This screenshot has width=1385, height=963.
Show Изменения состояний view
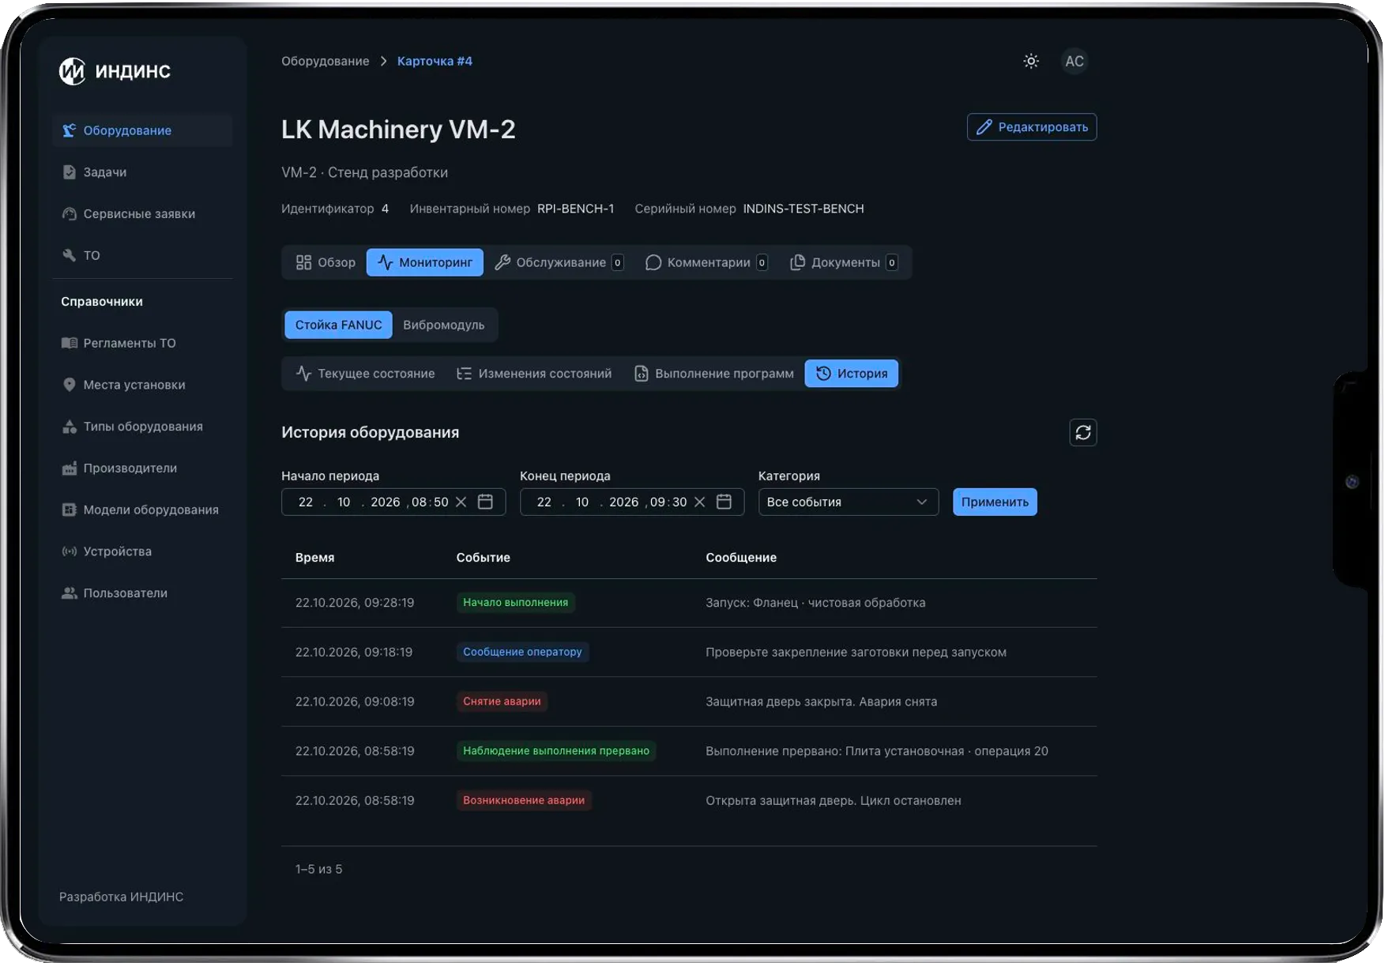(x=534, y=374)
